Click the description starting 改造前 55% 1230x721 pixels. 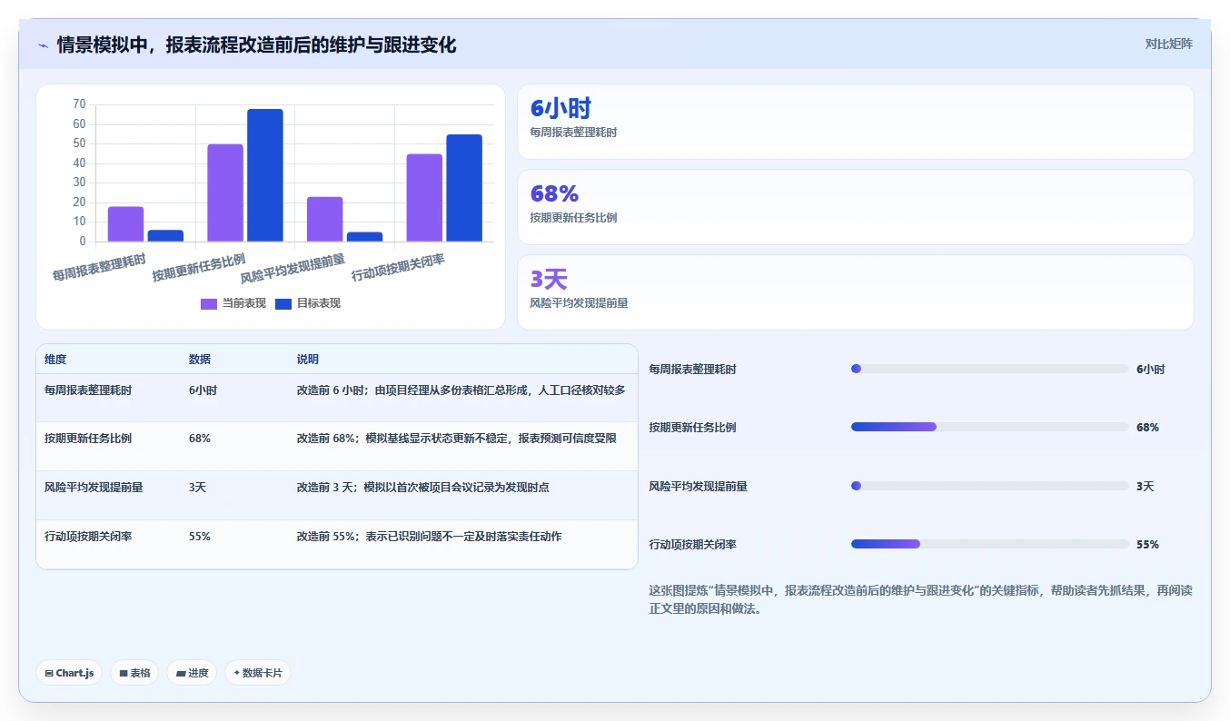[x=430, y=536]
